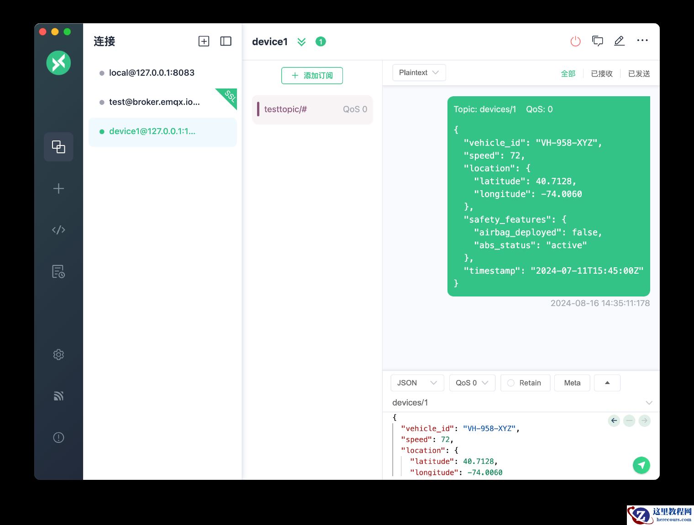Click the QoS 0 label on testtopic/#
Image resolution: width=694 pixels, height=525 pixels.
click(355, 109)
